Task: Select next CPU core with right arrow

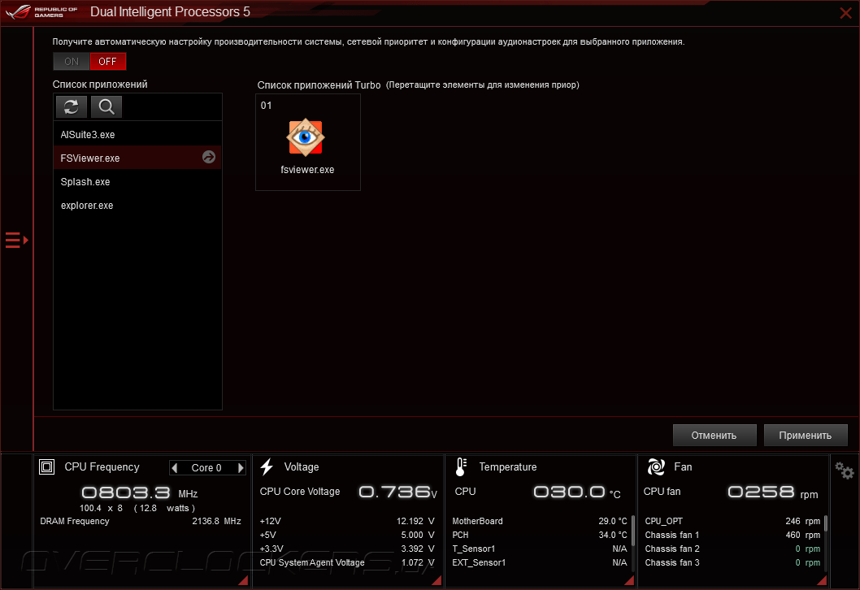Action: click(241, 468)
